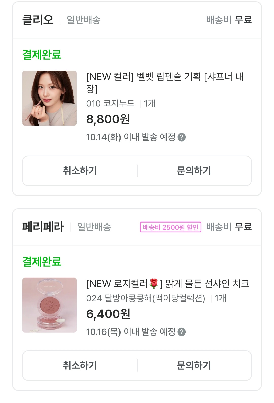The image size is (274, 403).
Task: Open the 벨벳 립펜슬 기획 product title
Action: click(165, 82)
